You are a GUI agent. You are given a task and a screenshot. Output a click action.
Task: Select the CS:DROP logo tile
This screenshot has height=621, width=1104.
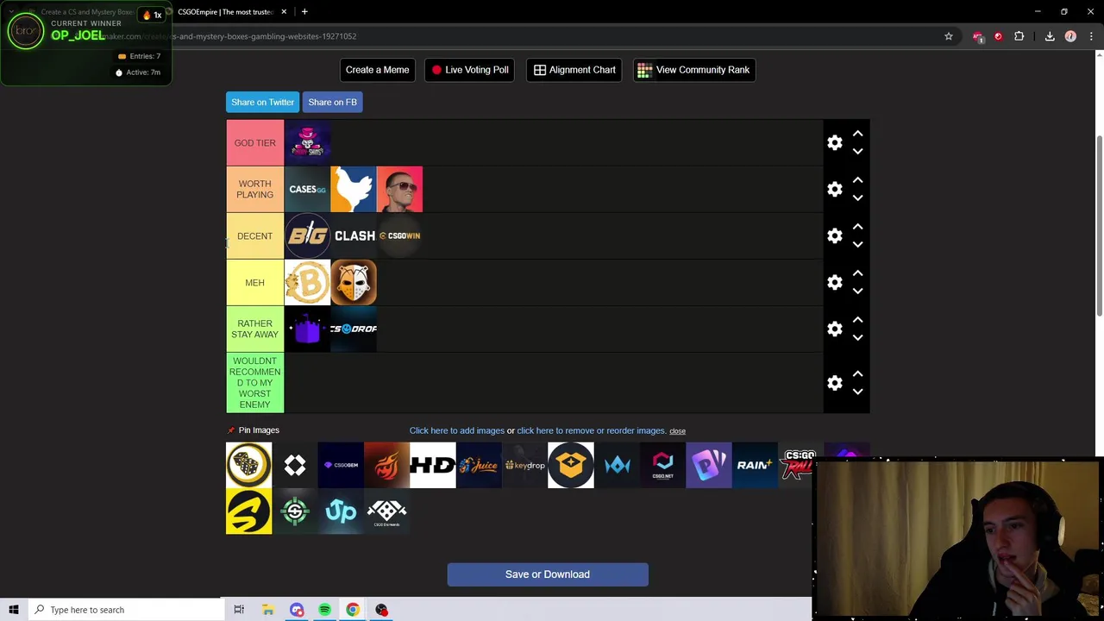(353, 329)
